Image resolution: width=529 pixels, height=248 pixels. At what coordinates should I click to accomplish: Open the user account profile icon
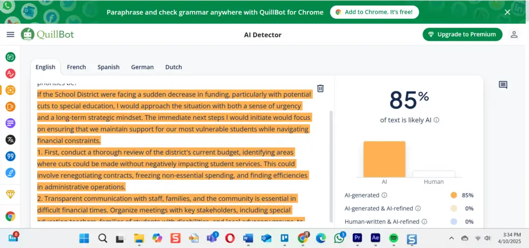click(514, 35)
